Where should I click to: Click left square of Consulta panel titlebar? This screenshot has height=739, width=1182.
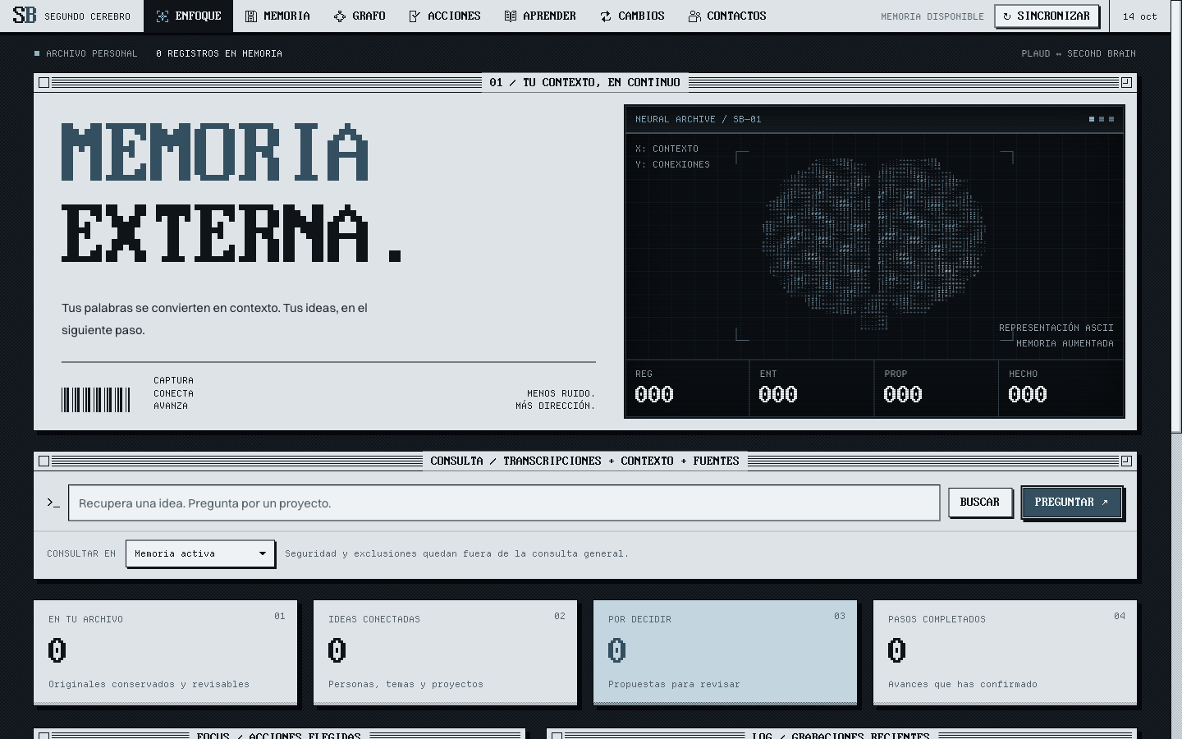coord(44,461)
